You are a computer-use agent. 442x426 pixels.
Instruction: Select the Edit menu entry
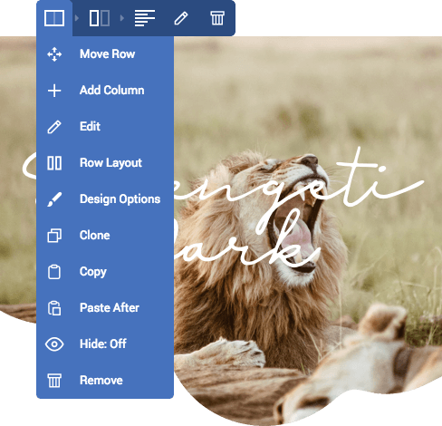point(105,127)
